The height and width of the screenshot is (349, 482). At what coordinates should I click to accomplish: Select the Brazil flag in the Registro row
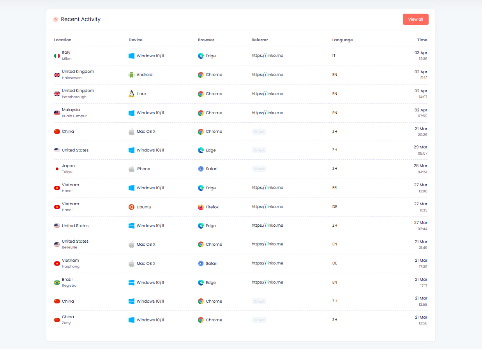point(57,282)
